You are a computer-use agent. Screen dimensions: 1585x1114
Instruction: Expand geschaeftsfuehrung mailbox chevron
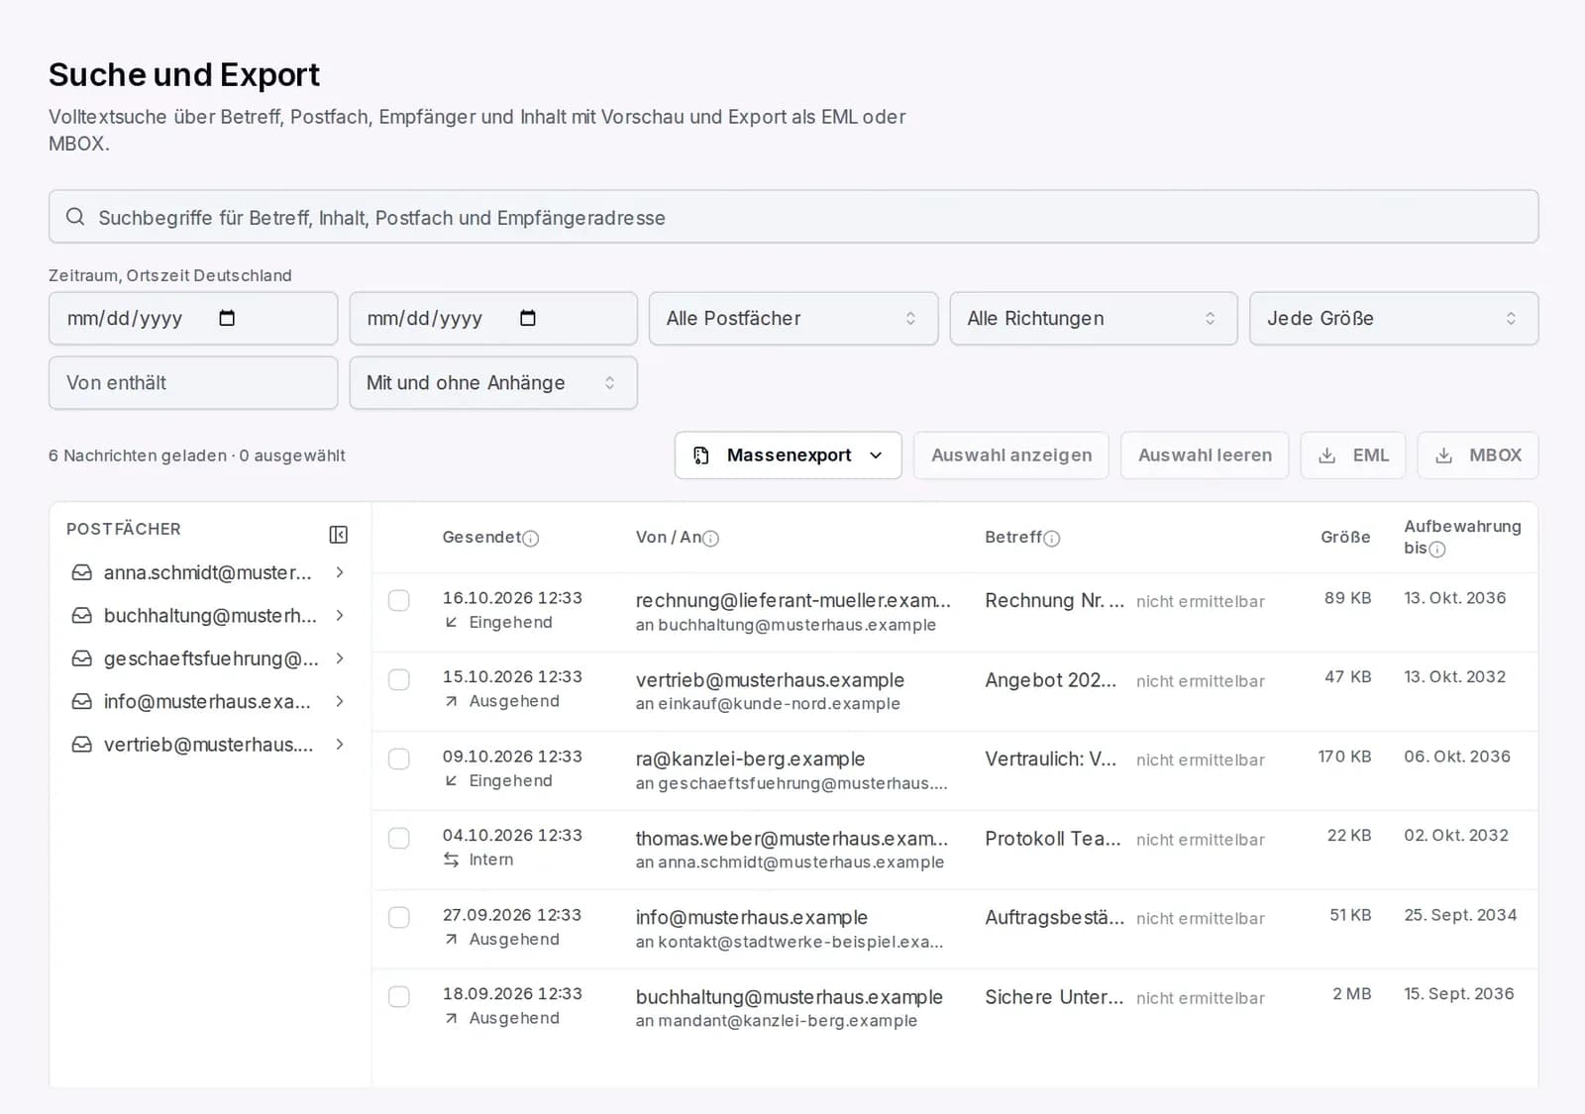pos(340,658)
